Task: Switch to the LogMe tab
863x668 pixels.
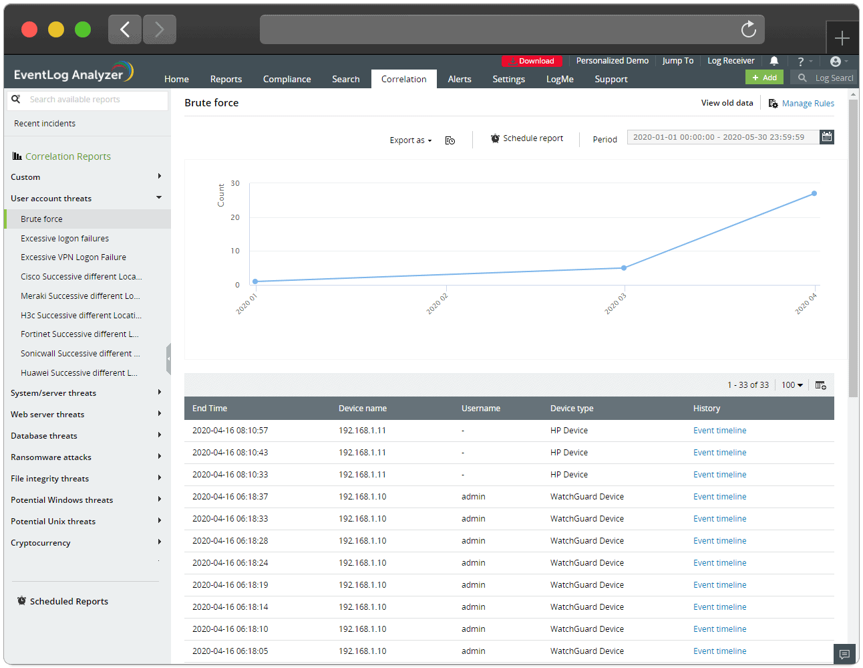Action: click(x=560, y=79)
